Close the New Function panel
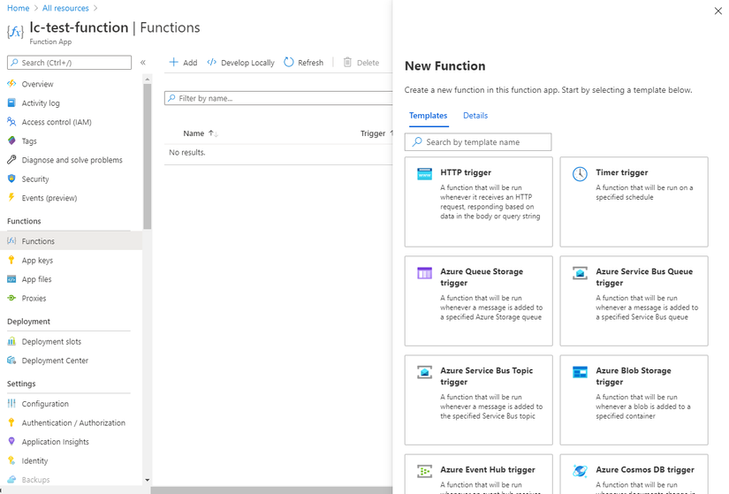The width and height of the screenshot is (729, 494). (x=718, y=11)
